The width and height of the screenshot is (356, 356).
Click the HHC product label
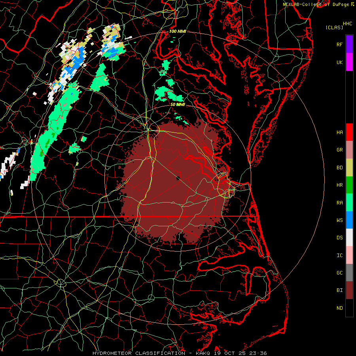[347, 24]
